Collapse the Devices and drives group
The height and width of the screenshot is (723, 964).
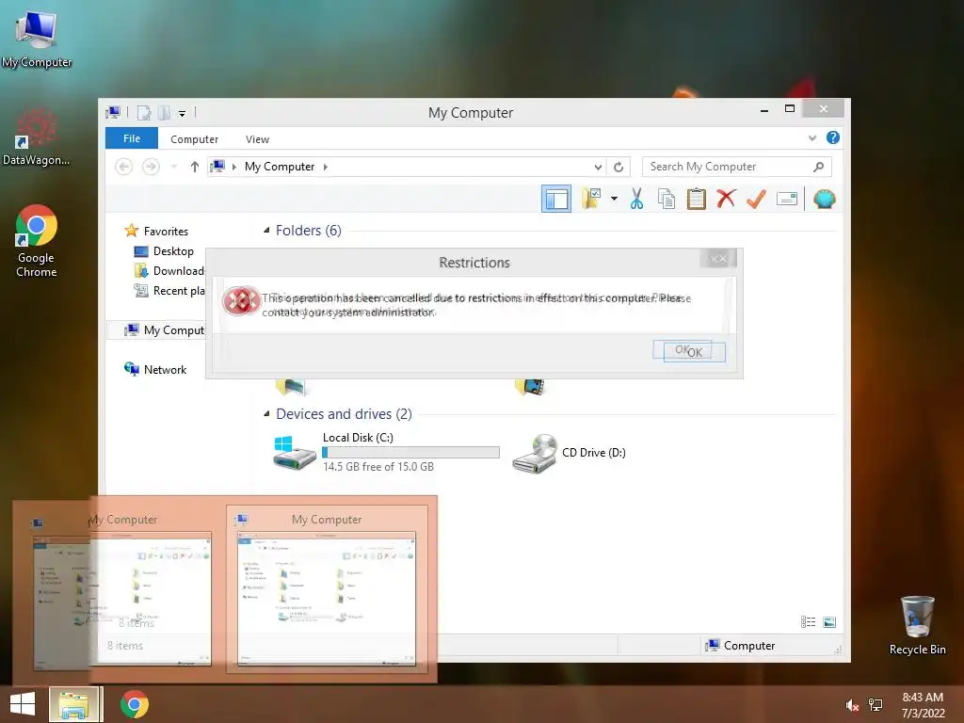click(266, 414)
